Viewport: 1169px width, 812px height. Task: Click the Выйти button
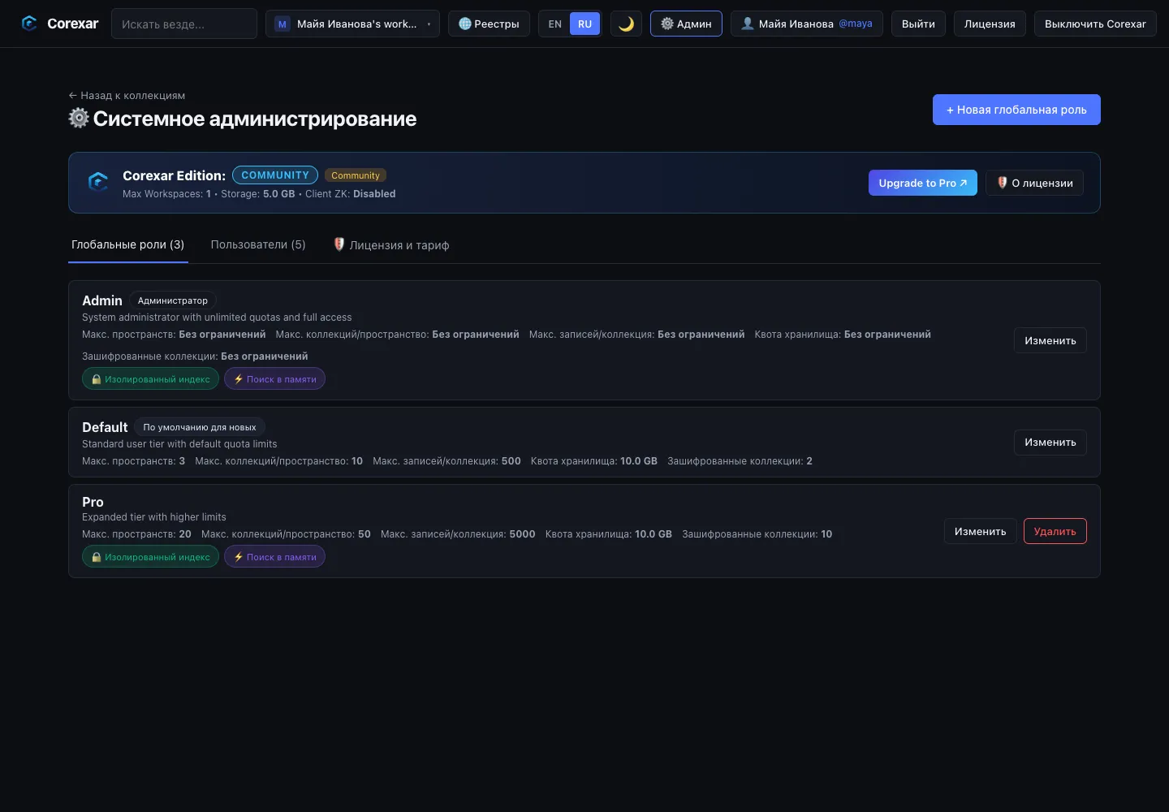918,24
